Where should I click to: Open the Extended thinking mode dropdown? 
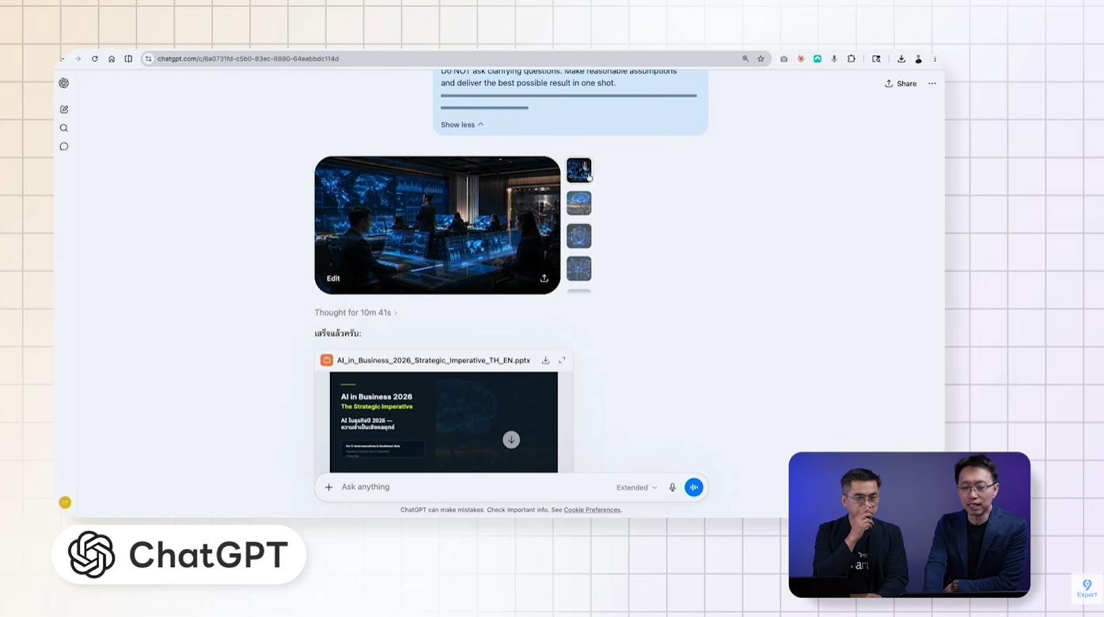[x=636, y=487]
